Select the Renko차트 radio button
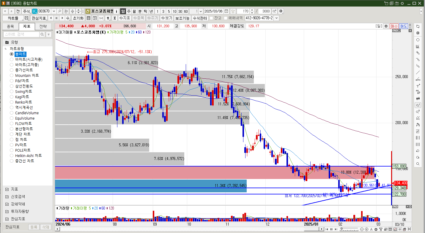Image resolution: width=425 pixels, height=233 pixels. click(x=12, y=102)
